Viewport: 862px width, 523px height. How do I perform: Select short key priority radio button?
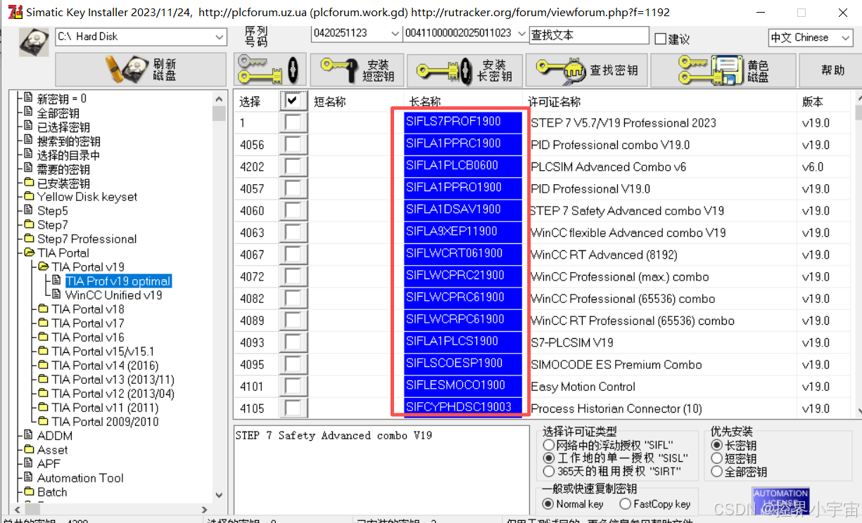[x=716, y=458]
